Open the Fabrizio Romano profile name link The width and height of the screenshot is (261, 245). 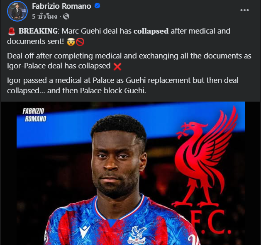coord(61,6)
